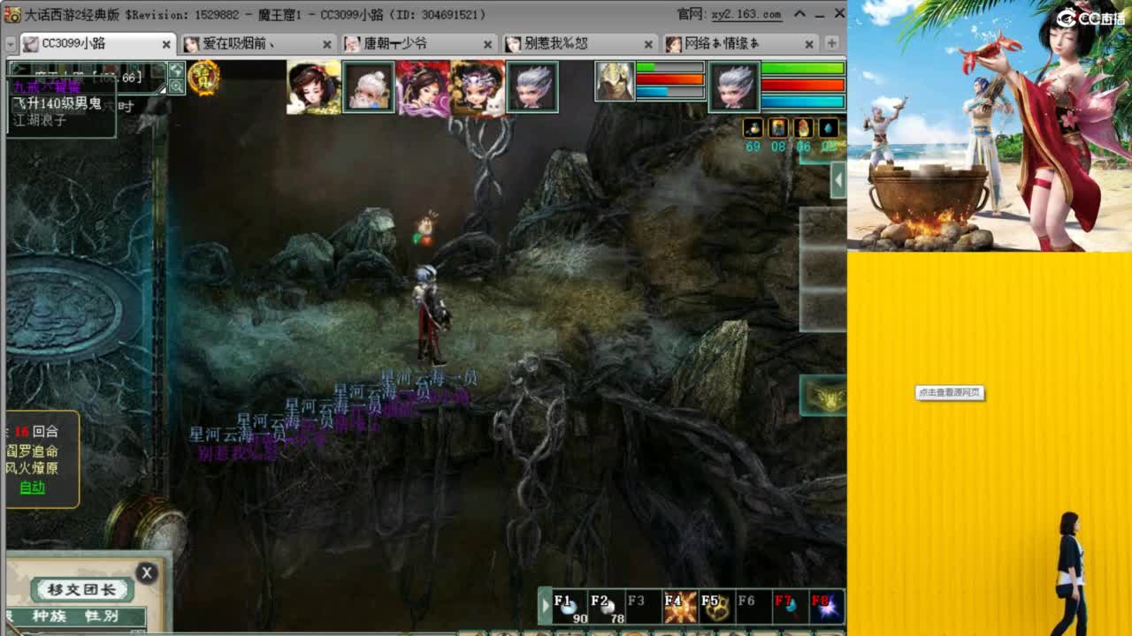Open the 唐朝┳少爷 tab
1132x636 pixels.
tap(418, 43)
